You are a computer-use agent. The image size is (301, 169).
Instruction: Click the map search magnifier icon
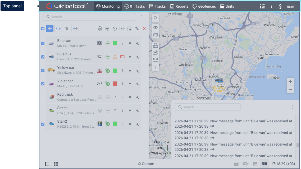[x=156, y=18]
